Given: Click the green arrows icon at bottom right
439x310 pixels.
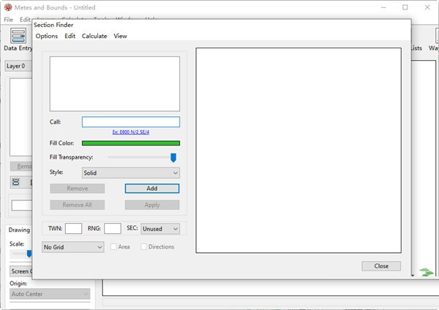Looking at the screenshot, I should point(426,272).
